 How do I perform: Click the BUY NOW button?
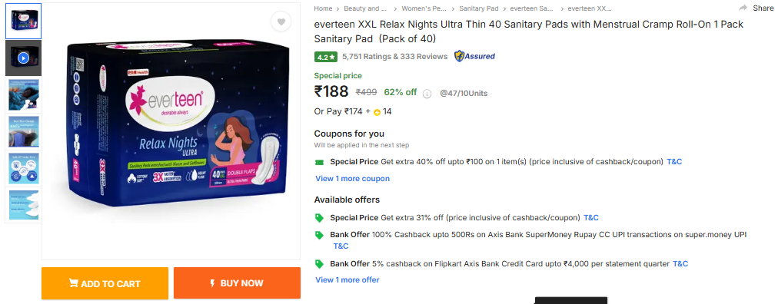(x=238, y=283)
